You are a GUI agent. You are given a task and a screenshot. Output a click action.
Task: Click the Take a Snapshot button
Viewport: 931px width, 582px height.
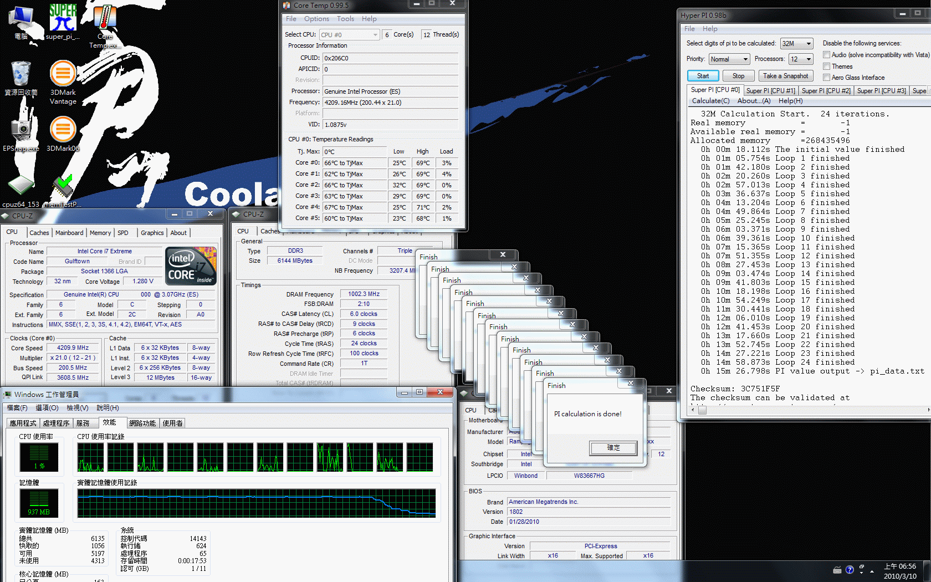pos(785,76)
